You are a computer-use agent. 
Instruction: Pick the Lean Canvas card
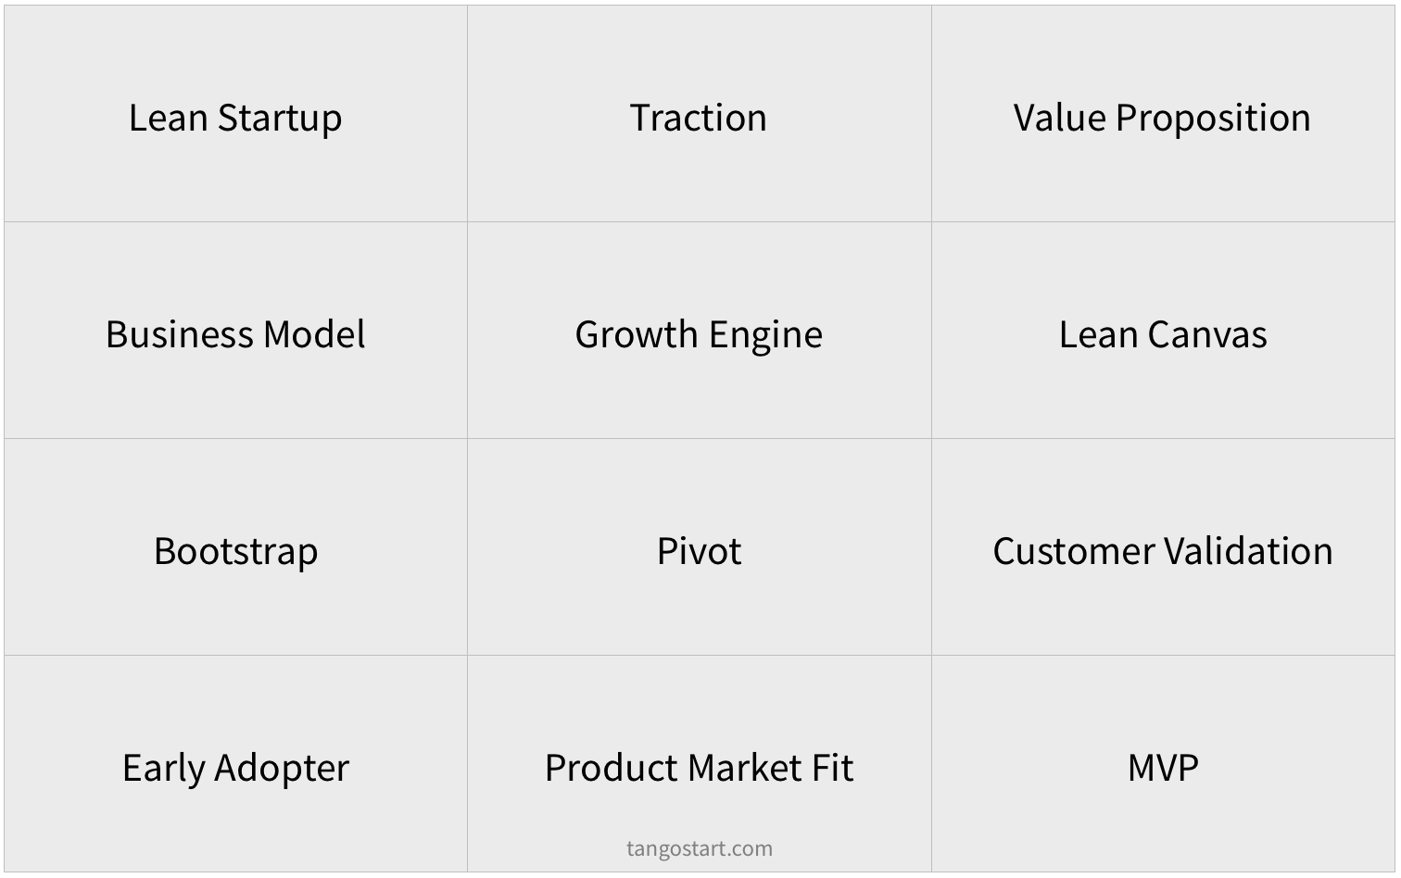pyautogui.click(x=1163, y=331)
